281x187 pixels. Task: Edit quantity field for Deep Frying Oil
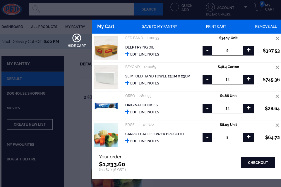point(227,51)
